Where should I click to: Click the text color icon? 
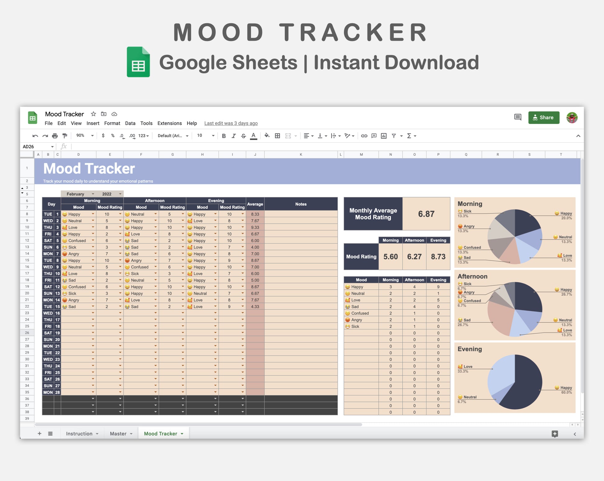tap(254, 136)
